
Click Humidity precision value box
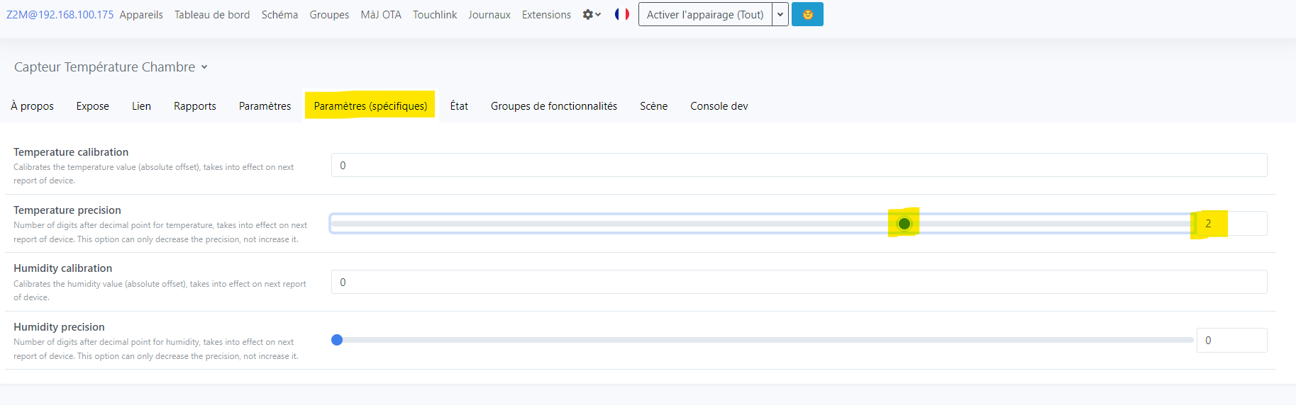pyautogui.click(x=1232, y=340)
